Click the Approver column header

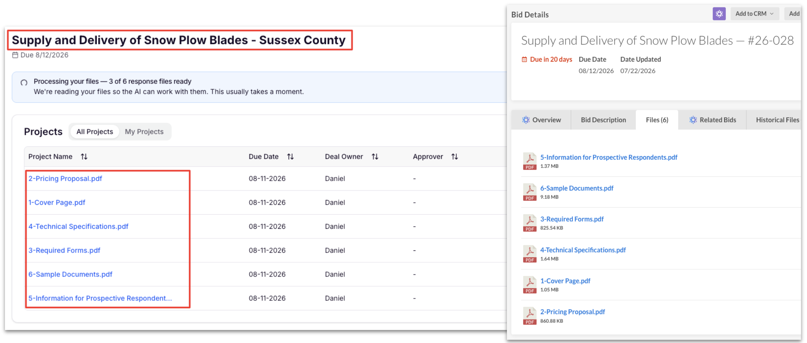(x=428, y=157)
